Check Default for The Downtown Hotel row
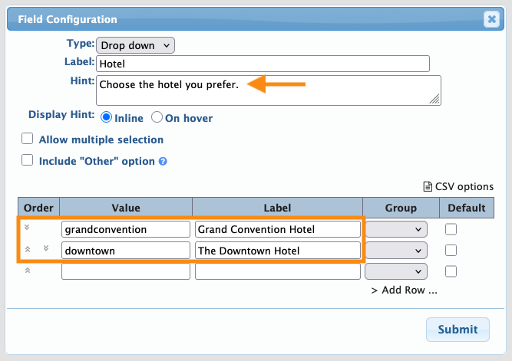This screenshot has width=512, height=361. tap(451, 250)
